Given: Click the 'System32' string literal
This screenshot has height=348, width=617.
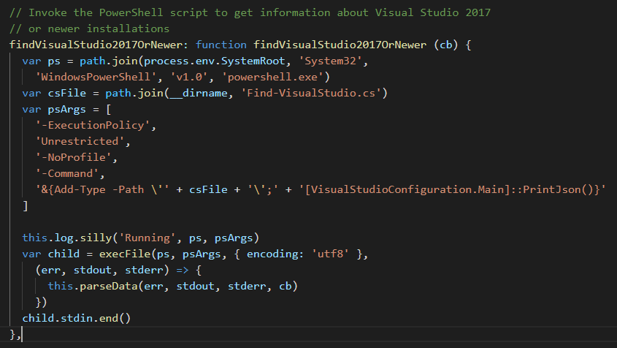Looking at the screenshot, I should click(x=330, y=61).
